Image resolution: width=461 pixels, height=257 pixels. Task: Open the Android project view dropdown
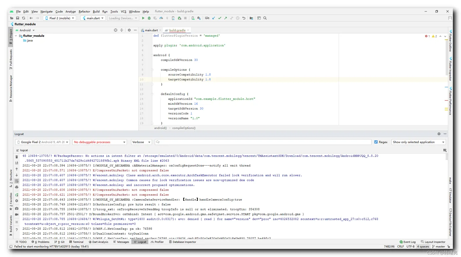point(25,30)
